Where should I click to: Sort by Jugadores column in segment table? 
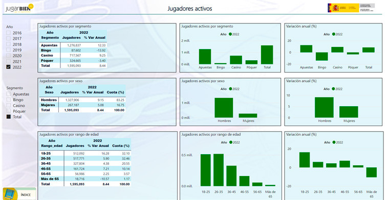pos(72,38)
